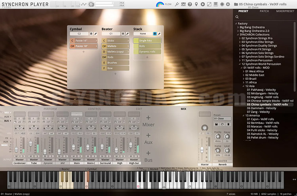Open settings with the gear icon

click(x=228, y=4)
